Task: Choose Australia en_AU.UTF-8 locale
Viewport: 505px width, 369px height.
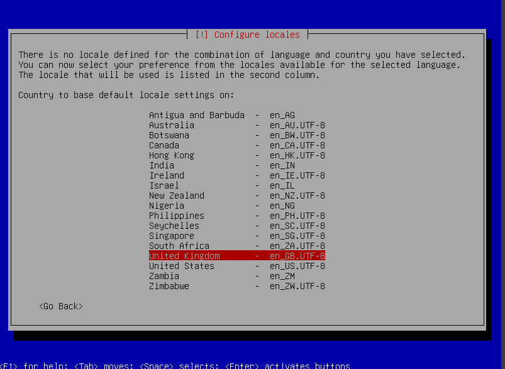Action: [x=236, y=125]
